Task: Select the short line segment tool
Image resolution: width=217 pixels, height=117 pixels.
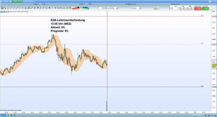Action: click(x=14, y=8)
